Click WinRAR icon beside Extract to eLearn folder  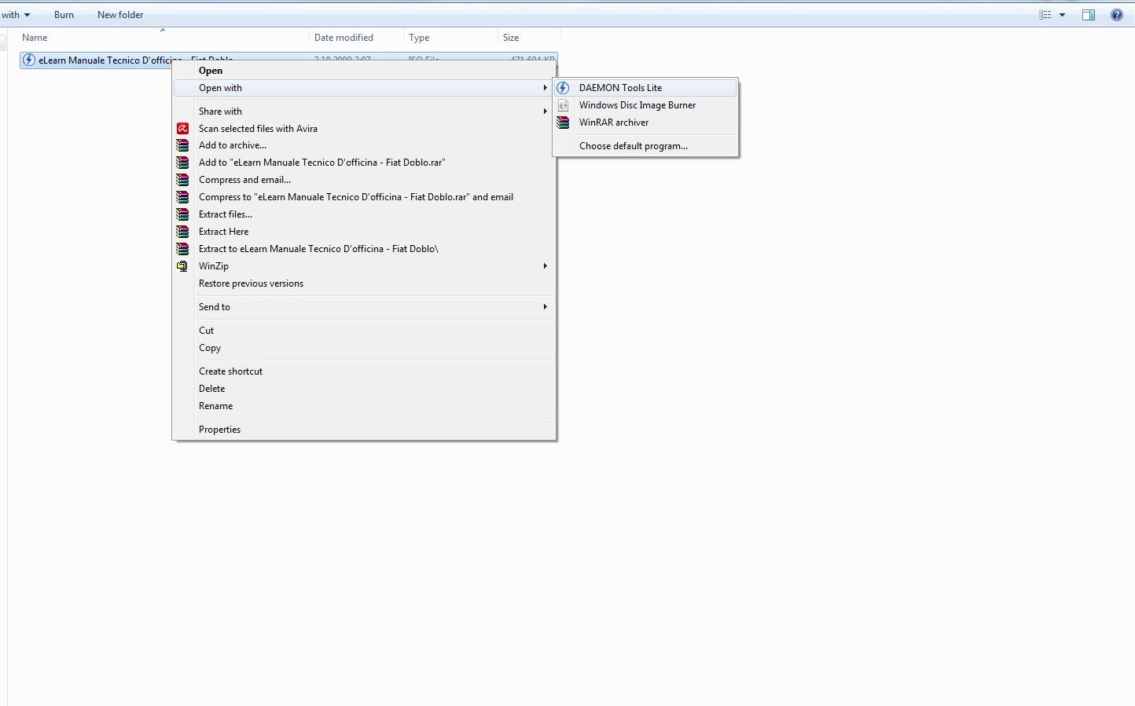(x=182, y=249)
